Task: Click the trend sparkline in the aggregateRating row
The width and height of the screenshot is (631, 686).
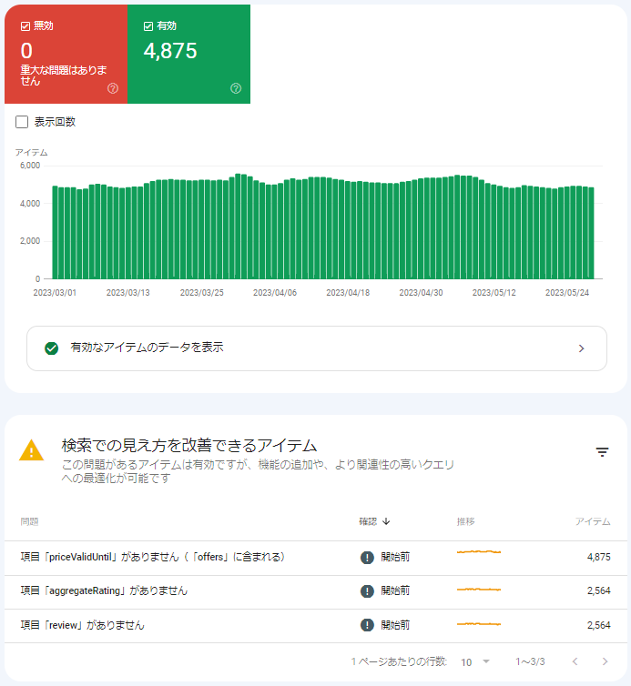Action: pos(479,590)
